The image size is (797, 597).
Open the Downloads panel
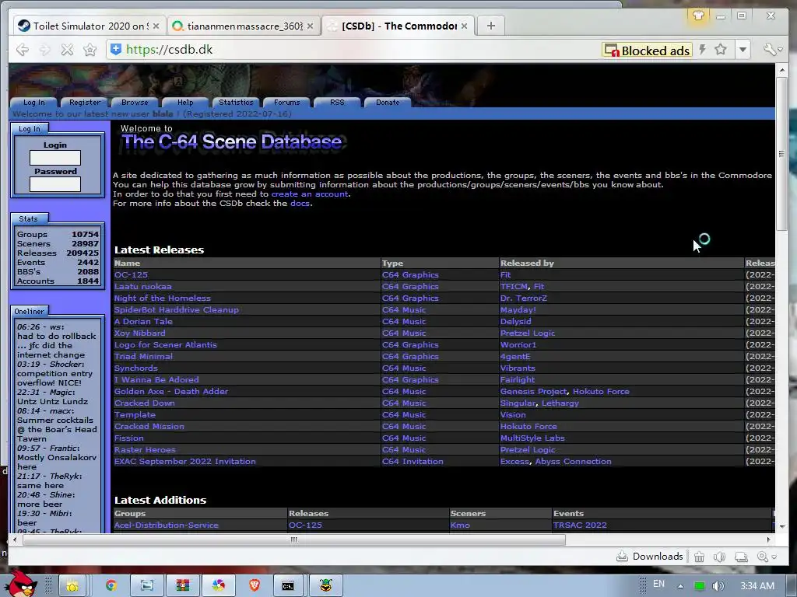pyautogui.click(x=650, y=557)
